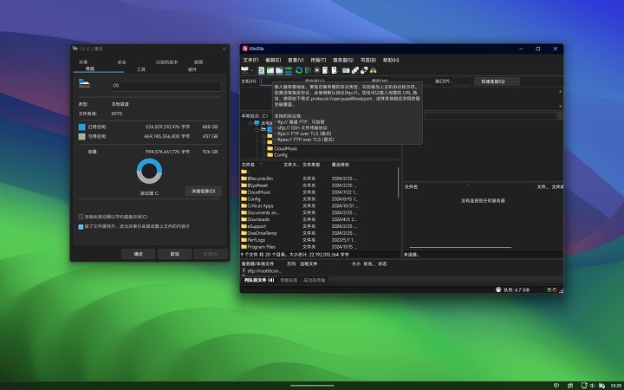Click the blue used space color swatch

tap(81, 127)
